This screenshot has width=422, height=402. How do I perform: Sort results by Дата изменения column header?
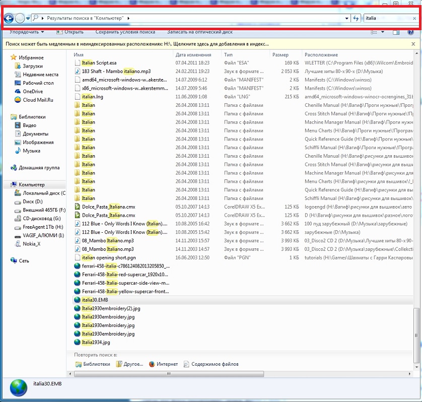click(x=193, y=54)
